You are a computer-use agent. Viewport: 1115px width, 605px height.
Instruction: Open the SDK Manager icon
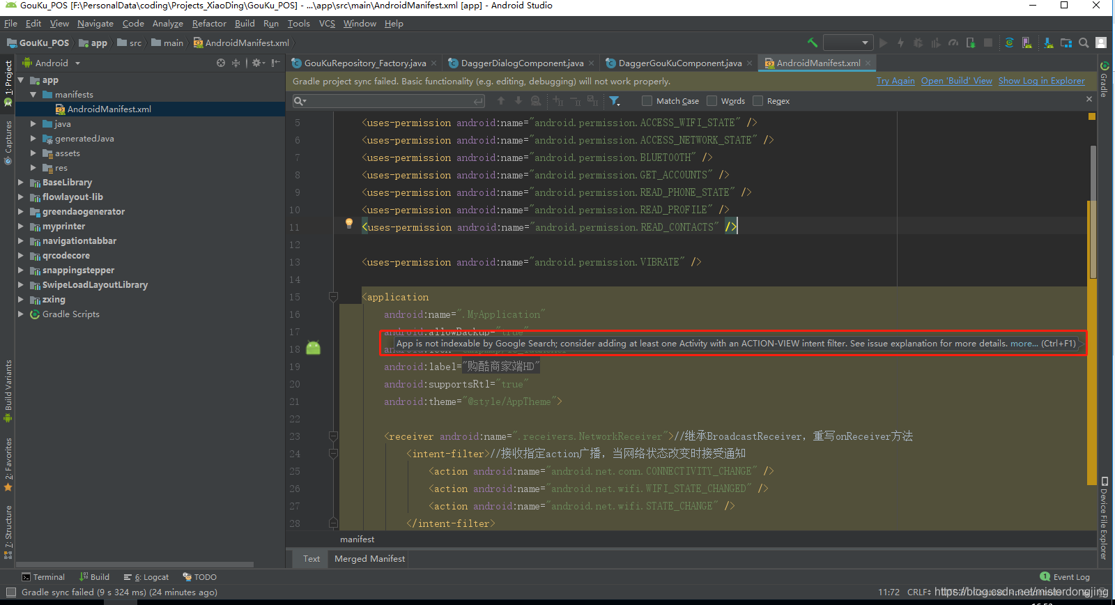tap(1048, 43)
